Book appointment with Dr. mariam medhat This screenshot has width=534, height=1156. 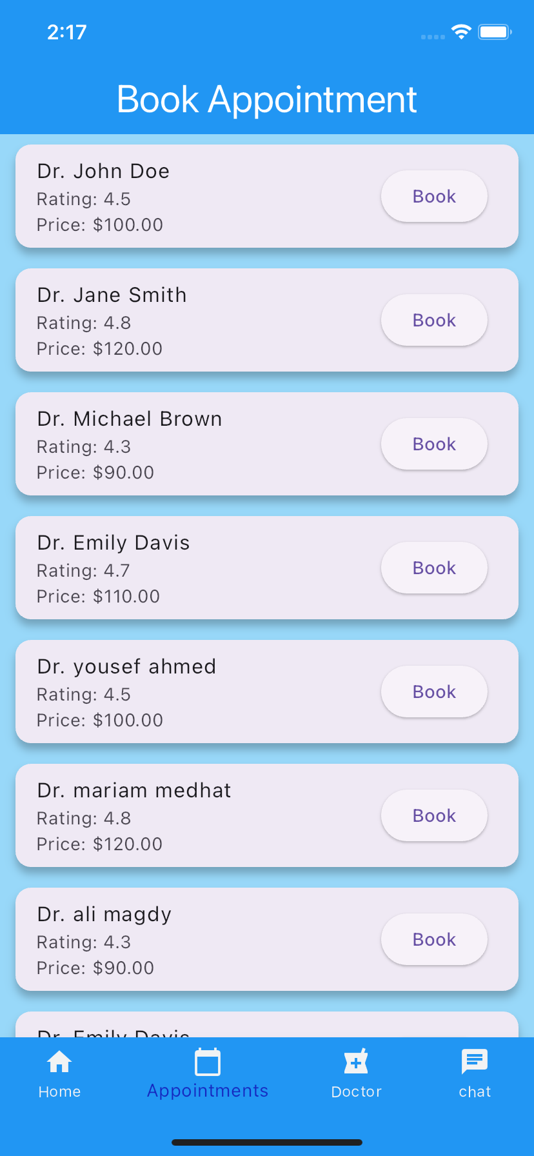point(434,815)
